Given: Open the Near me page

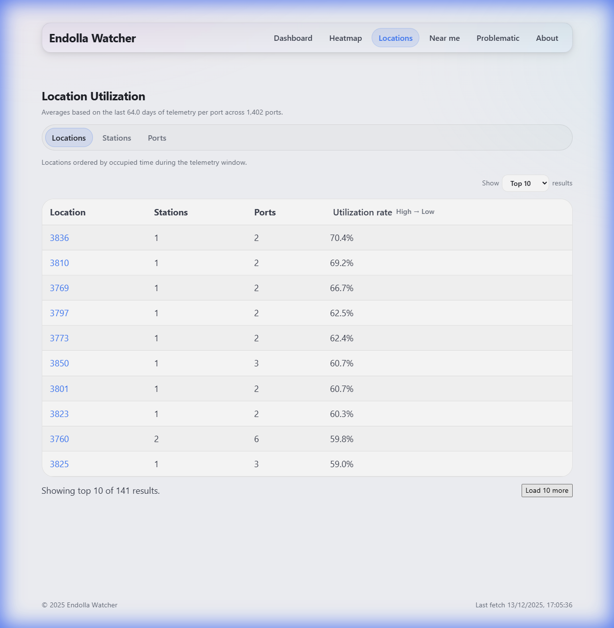Looking at the screenshot, I should point(444,38).
